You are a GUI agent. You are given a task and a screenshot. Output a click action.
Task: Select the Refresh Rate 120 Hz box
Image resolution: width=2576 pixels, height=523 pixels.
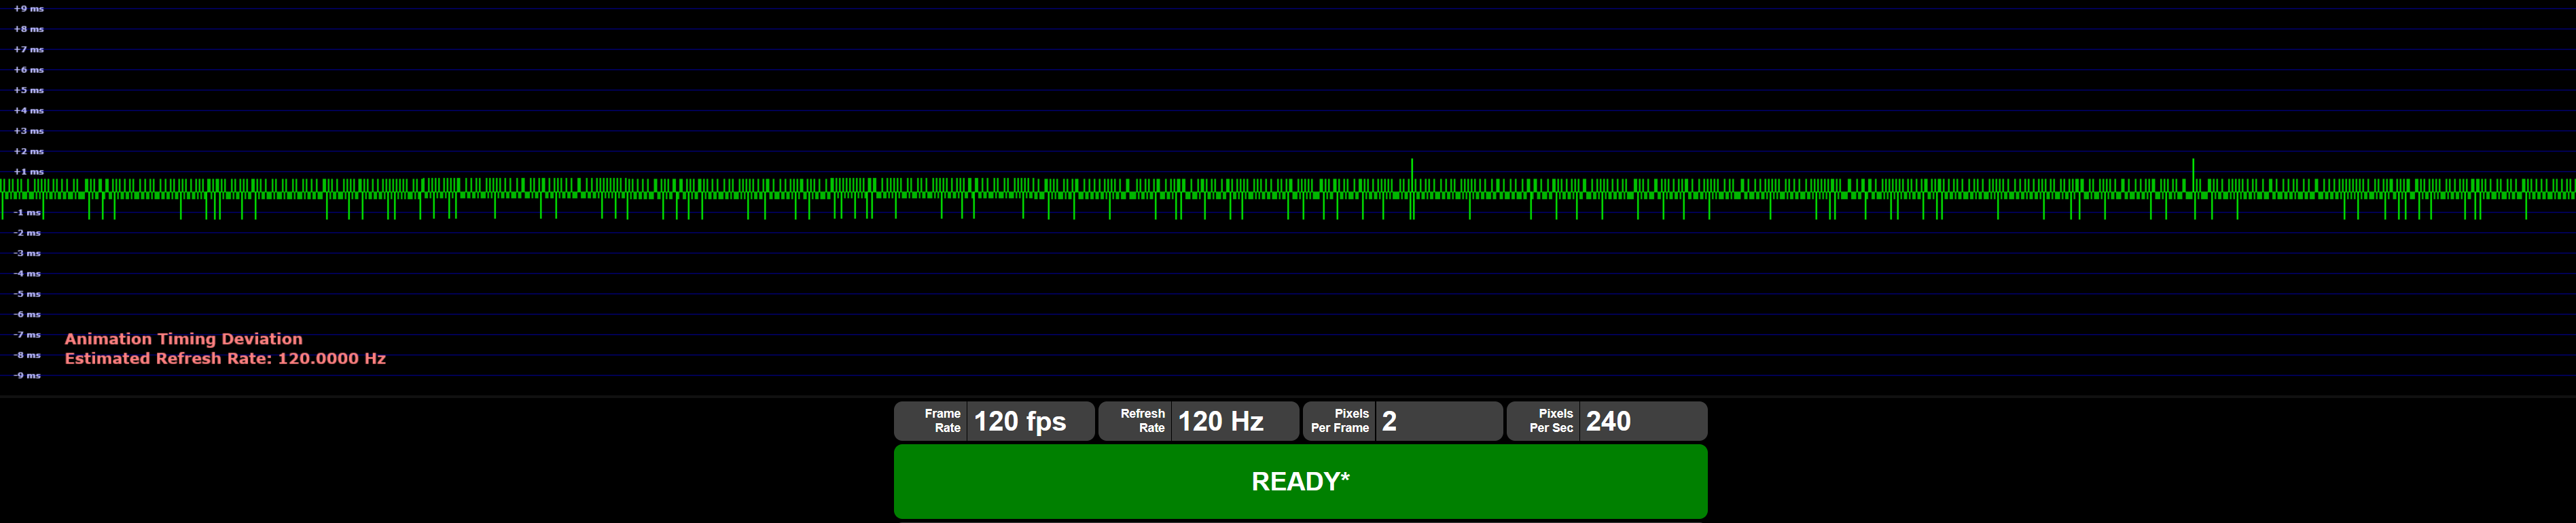click(1198, 421)
